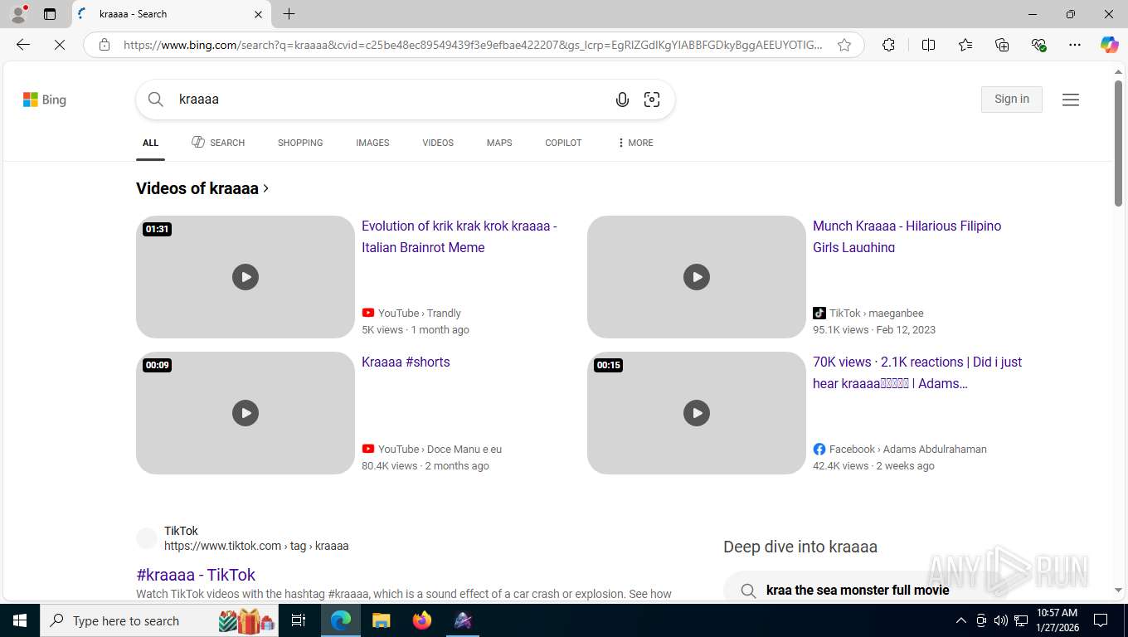The image size is (1128, 637).
Task: Open the volume control in tray
Action: [1001, 620]
